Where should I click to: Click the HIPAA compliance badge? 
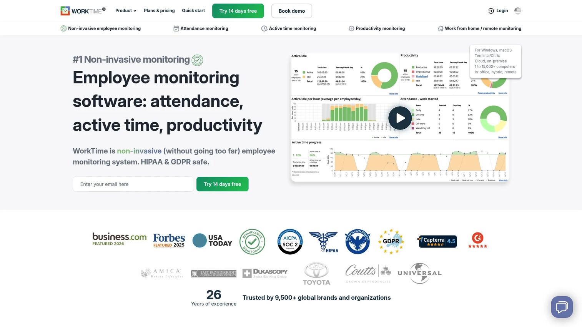click(324, 242)
